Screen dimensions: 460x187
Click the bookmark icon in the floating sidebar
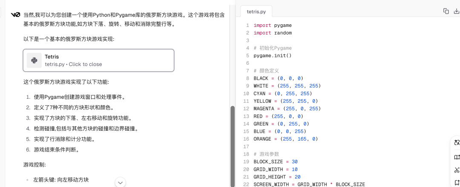[456, 182]
